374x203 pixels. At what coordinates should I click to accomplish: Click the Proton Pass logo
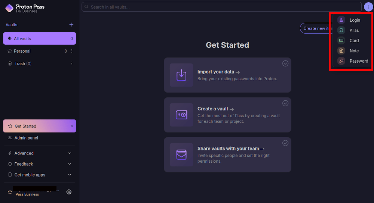[25, 8]
